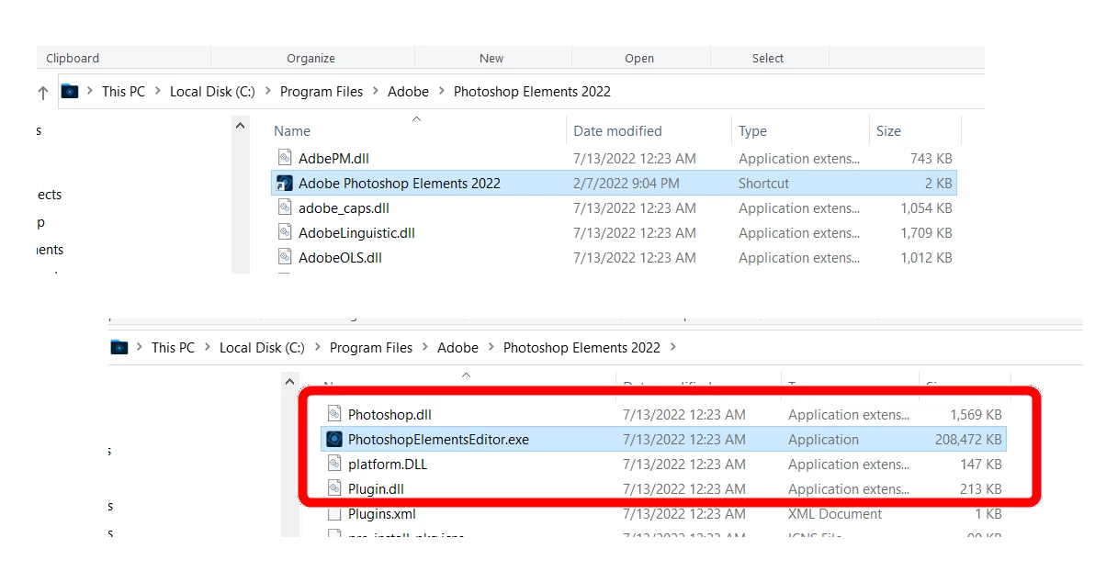Click the Adobe Photoshop Elements 2022 shortcut icon
Image resolution: width=1095 pixels, height=571 pixels.
(284, 183)
